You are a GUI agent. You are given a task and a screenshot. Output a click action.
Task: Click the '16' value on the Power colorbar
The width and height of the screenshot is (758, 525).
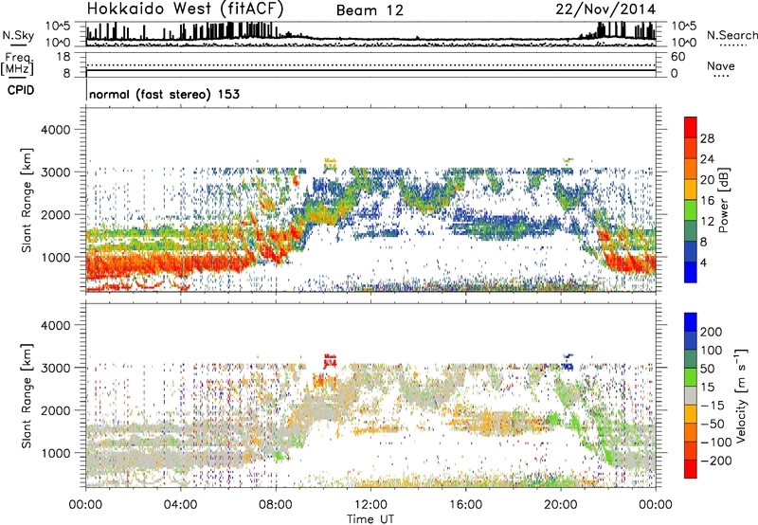707,201
